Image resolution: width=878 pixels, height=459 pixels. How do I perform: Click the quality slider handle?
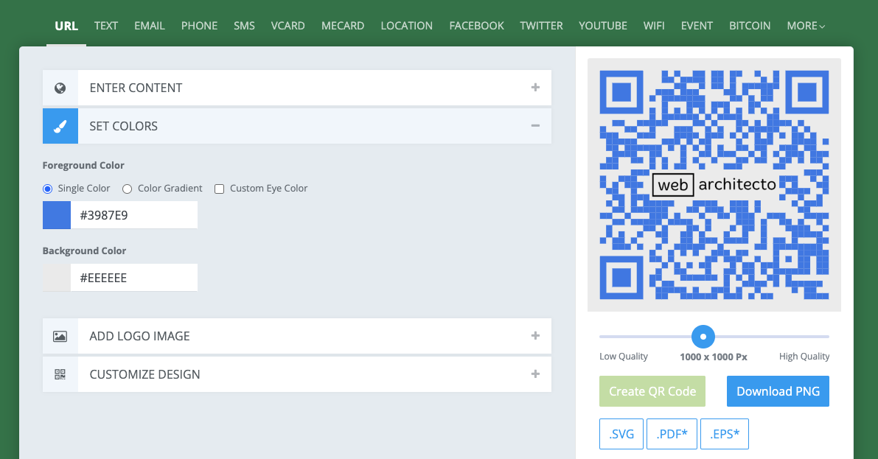(703, 337)
